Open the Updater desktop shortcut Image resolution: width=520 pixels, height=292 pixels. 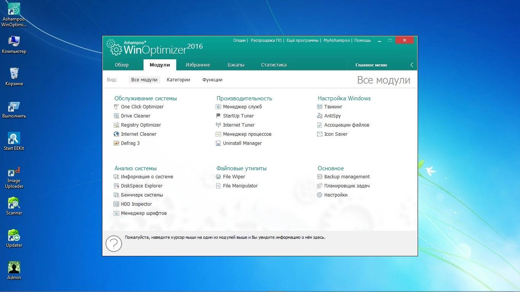coord(14,238)
